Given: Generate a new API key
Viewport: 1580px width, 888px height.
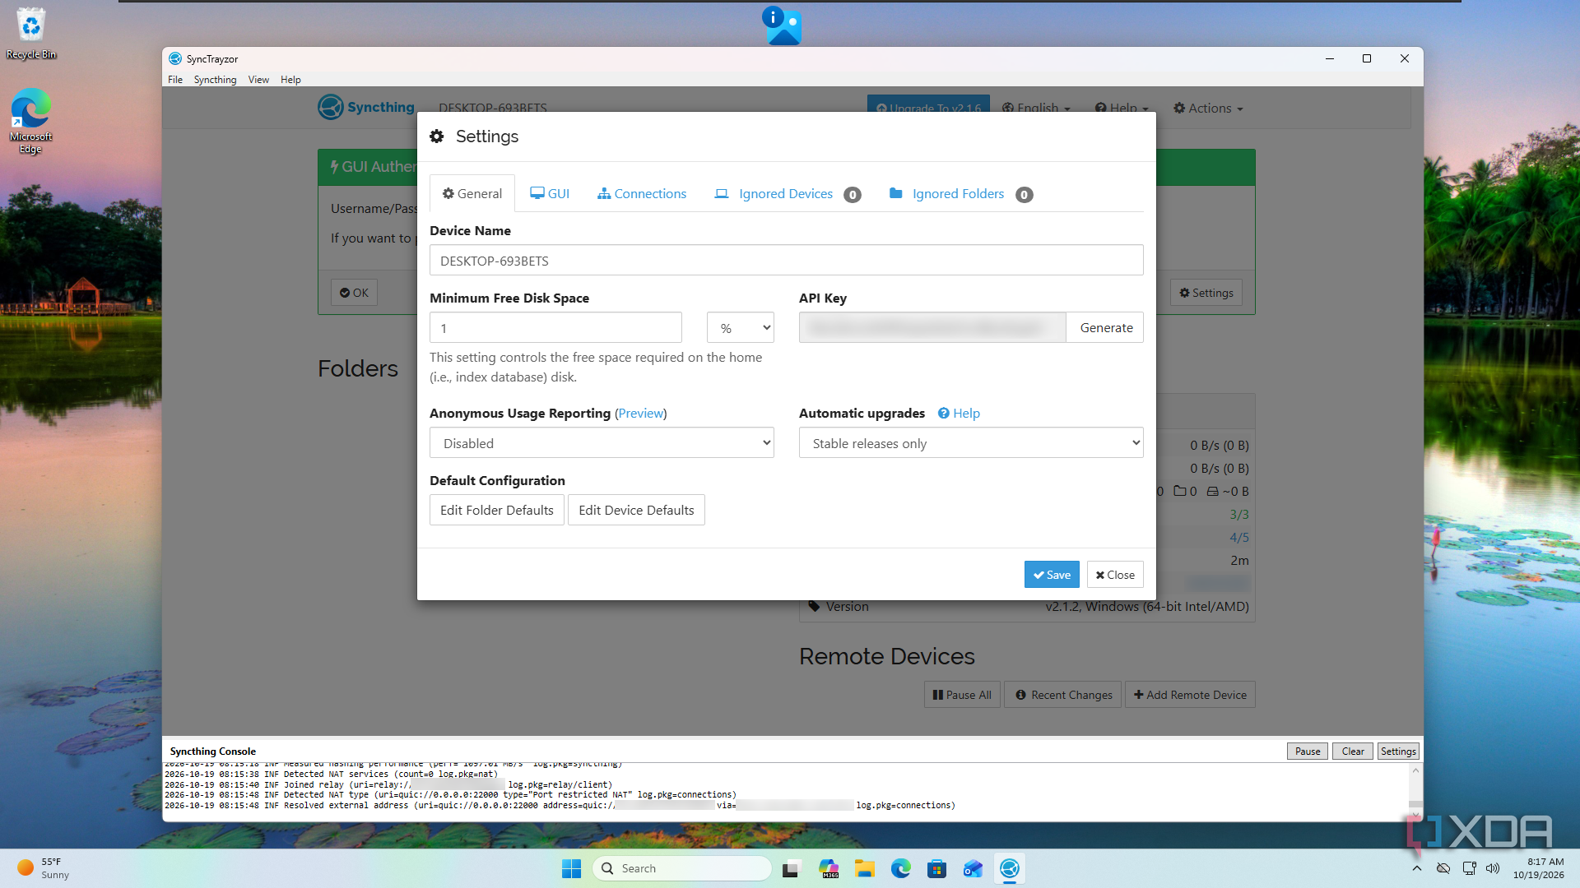Looking at the screenshot, I should click(1105, 328).
